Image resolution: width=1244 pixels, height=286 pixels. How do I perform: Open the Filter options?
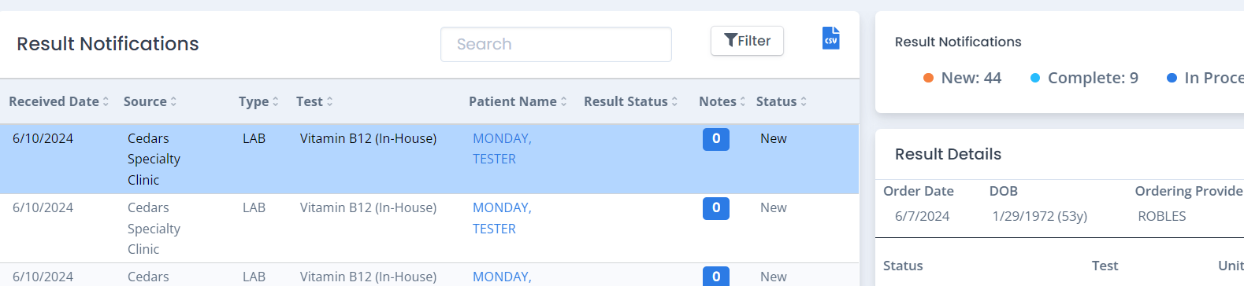tap(747, 41)
